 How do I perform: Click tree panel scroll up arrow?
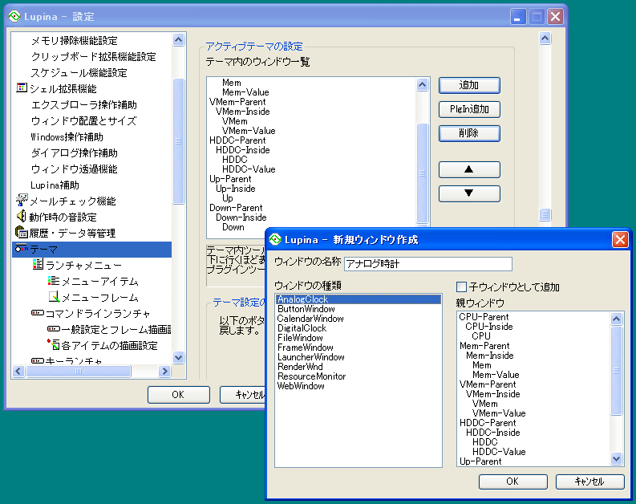pyautogui.click(x=179, y=40)
